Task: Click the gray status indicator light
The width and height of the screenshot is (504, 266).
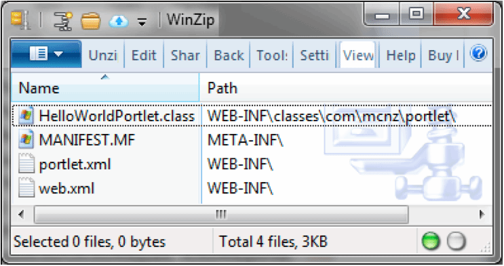Action: [457, 241]
